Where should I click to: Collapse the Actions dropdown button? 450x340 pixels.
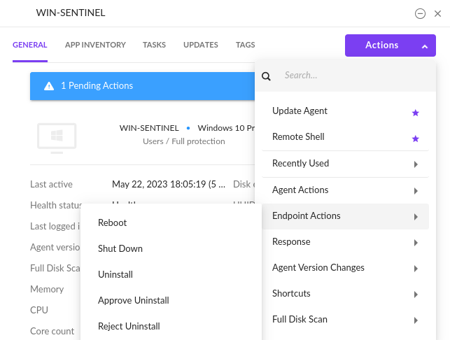point(391,45)
